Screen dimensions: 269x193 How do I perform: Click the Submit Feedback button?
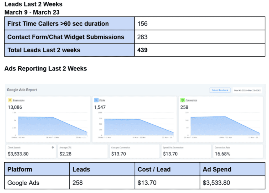[x=220, y=90]
